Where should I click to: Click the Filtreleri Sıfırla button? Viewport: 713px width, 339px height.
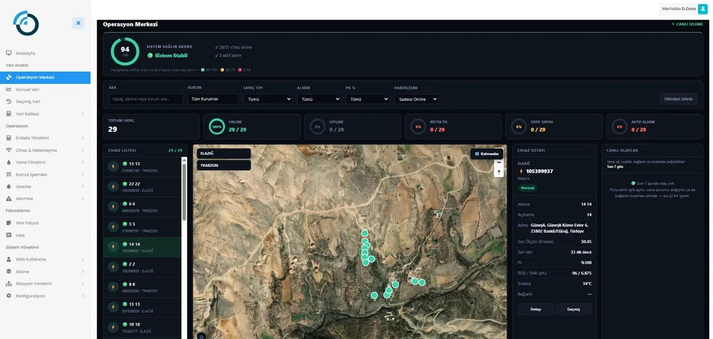point(678,99)
